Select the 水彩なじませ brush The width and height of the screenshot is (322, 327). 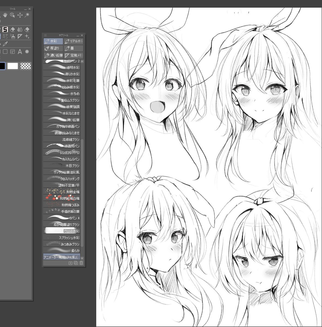pyautogui.click(x=62, y=113)
